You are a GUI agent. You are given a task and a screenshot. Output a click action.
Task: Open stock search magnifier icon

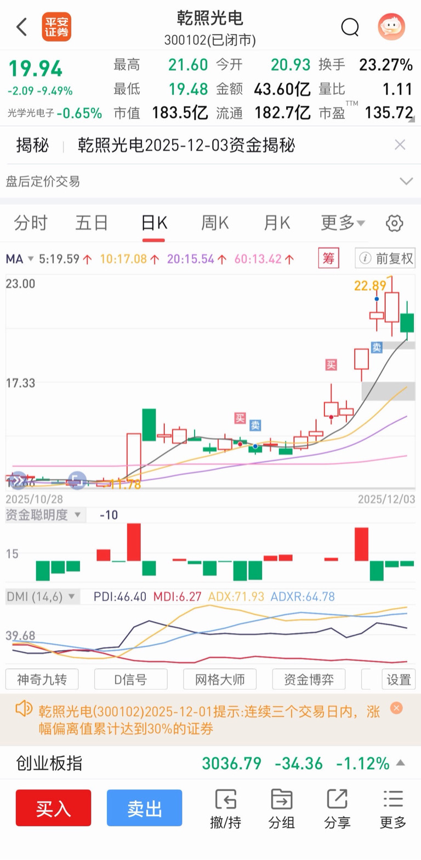350,26
